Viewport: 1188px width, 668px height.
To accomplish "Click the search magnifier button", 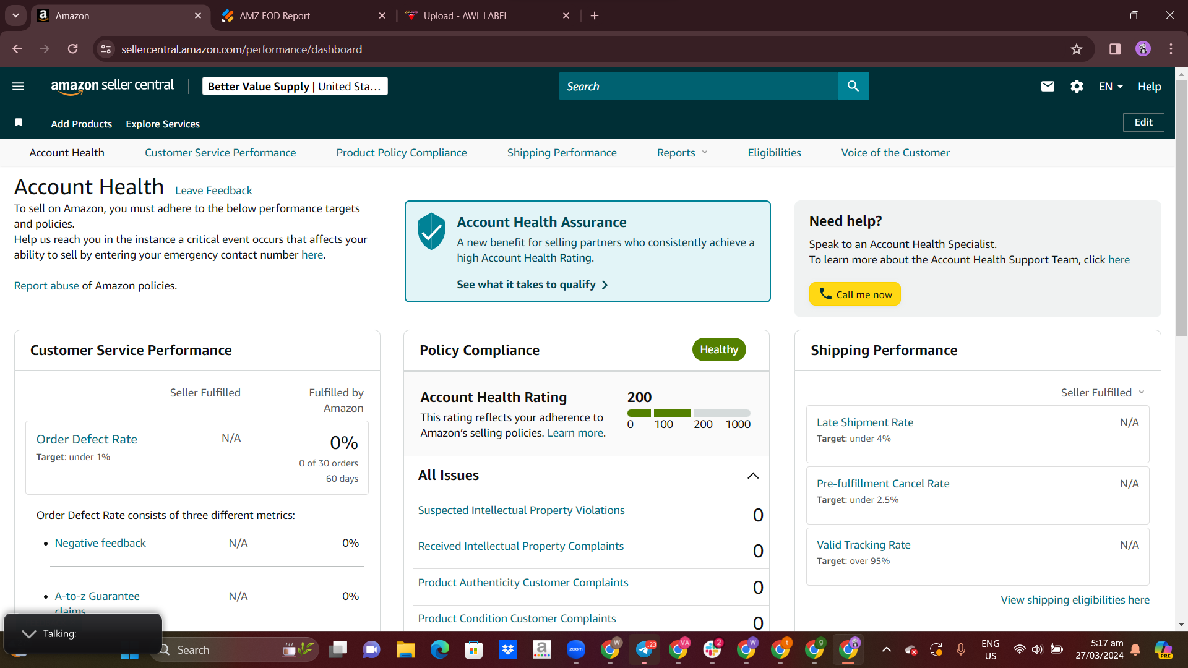I will [853, 87].
